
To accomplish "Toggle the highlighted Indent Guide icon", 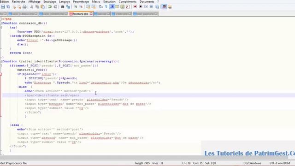I will pos(112,7).
